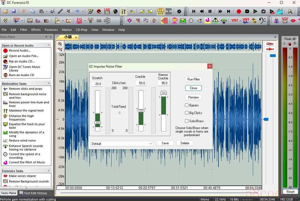The image size is (300, 201).
Task: Click the zoom-in magnifier above waveform
Action: [x=60, y=44]
